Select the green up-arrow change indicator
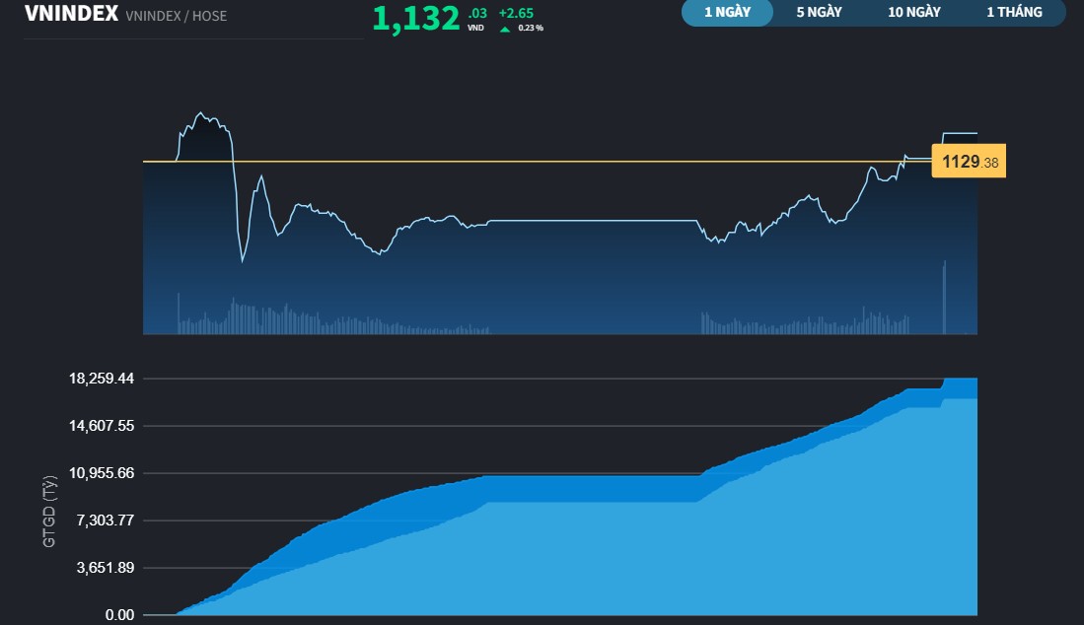This screenshot has height=625, width=1084. click(503, 27)
